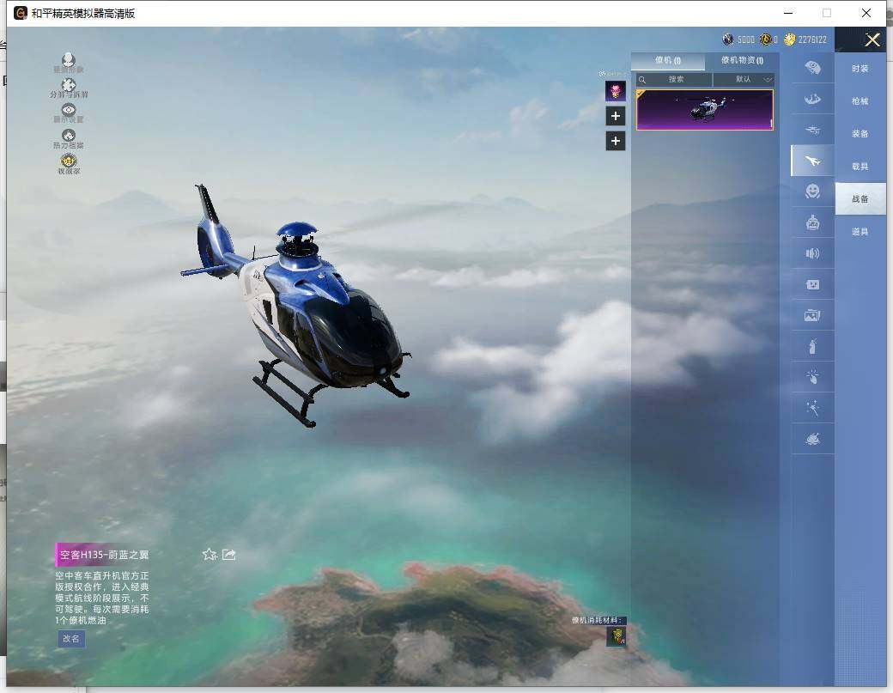Open the 时装 section
The width and height of the screenshot is (893, 693).
point(860,69)
